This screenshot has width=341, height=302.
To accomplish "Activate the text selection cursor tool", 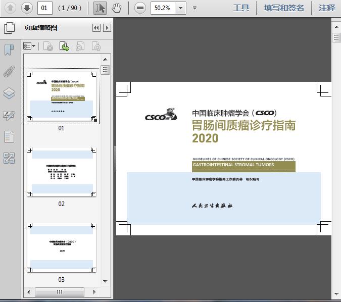I will pyautogui.click(x=100, y=8).
